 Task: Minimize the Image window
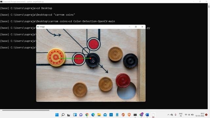129,27
